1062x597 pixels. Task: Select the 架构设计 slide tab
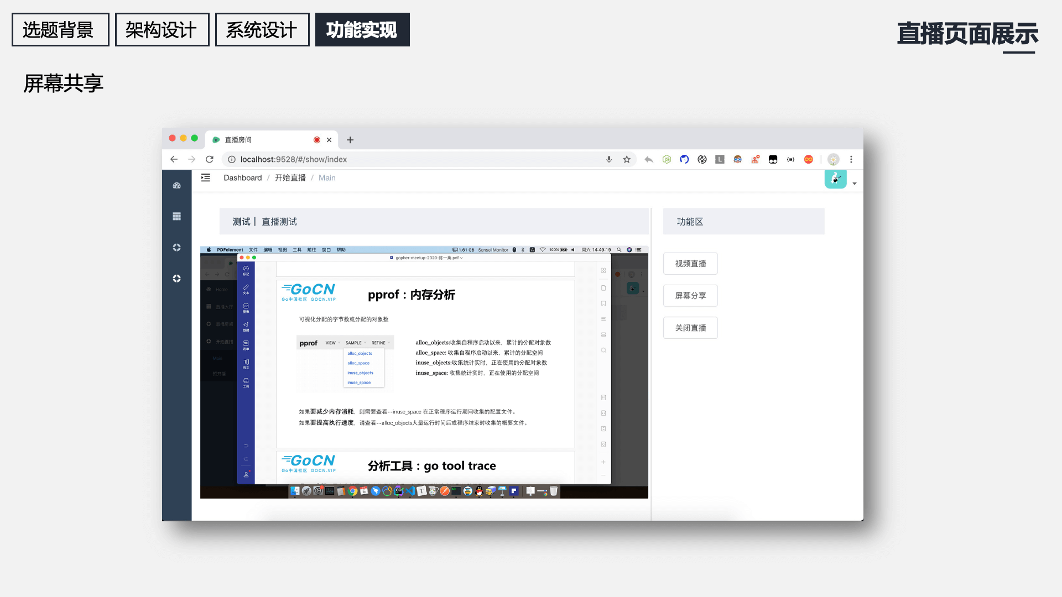pos(162,30)
